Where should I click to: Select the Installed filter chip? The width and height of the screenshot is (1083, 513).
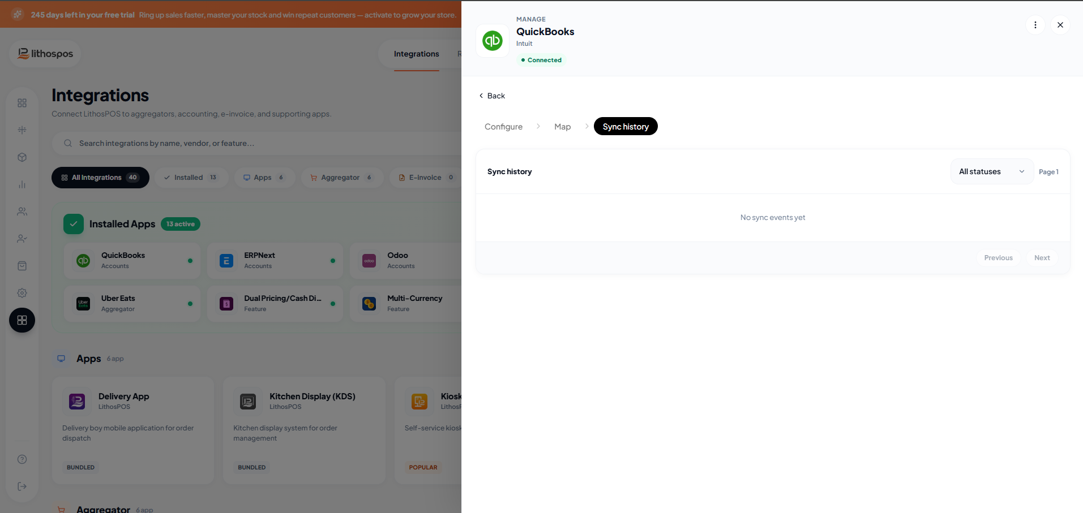click(x=191, y=178)
